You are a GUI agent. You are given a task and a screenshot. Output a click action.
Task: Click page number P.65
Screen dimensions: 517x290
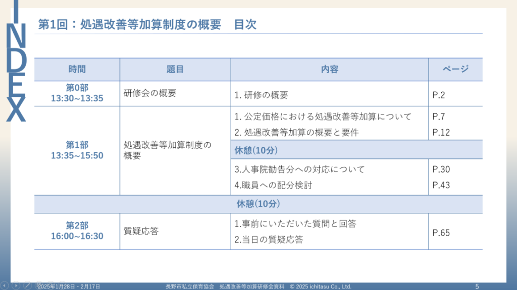[441, 233]
